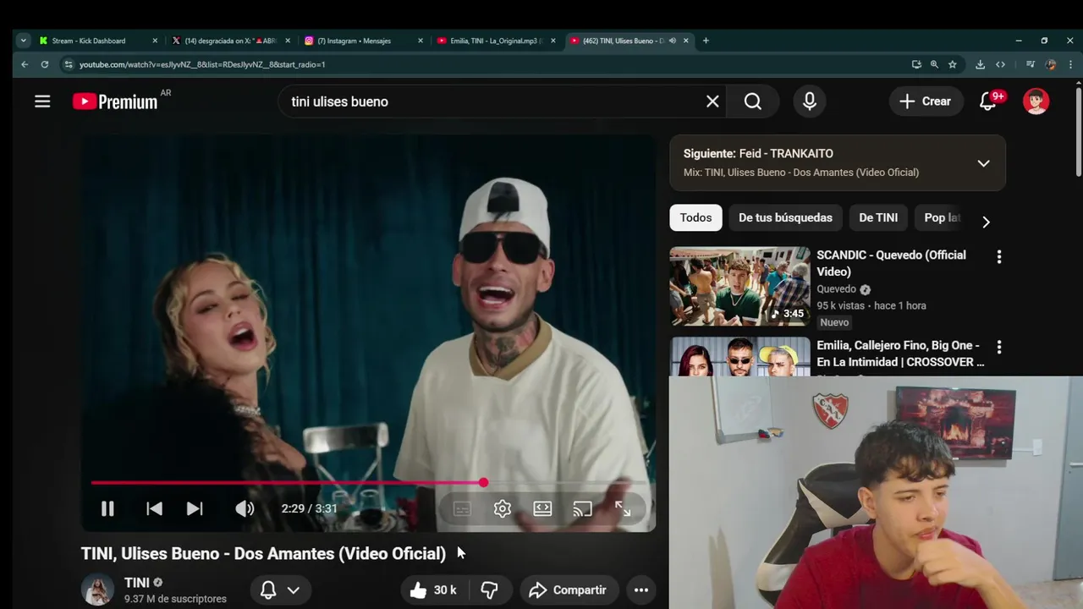Skip to the next video
This screenshot has height=609, width=1083.
click(195, 508)
